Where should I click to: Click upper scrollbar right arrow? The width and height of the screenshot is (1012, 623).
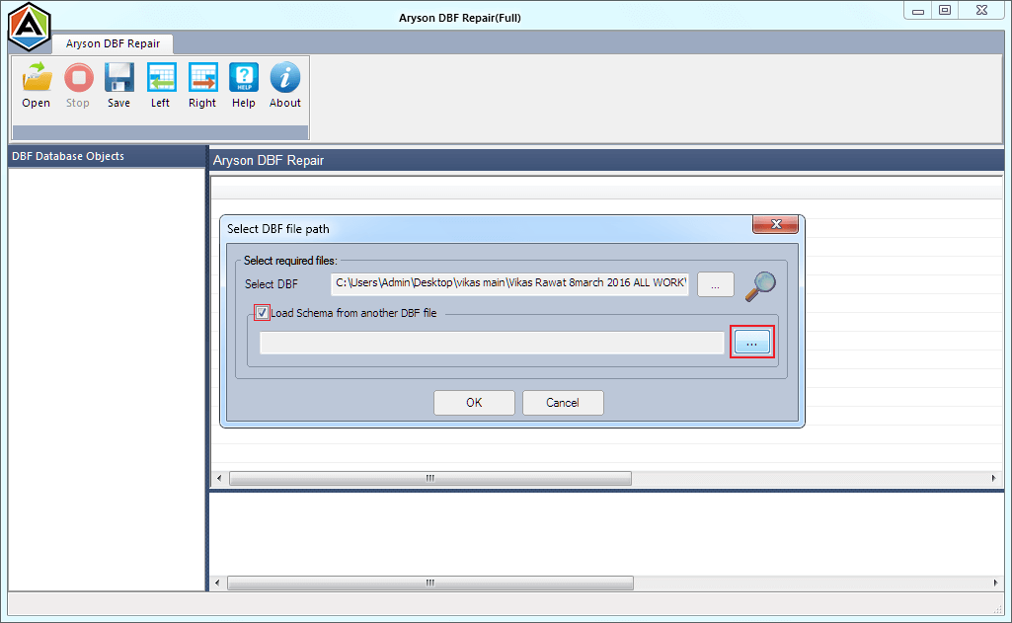pos(993,479)
